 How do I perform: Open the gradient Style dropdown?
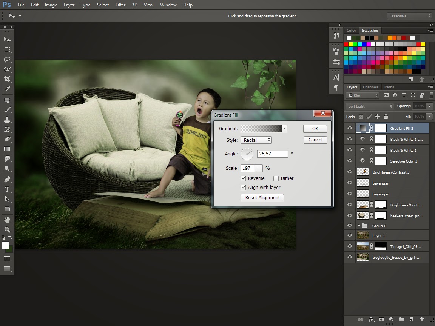pos(256,140)
